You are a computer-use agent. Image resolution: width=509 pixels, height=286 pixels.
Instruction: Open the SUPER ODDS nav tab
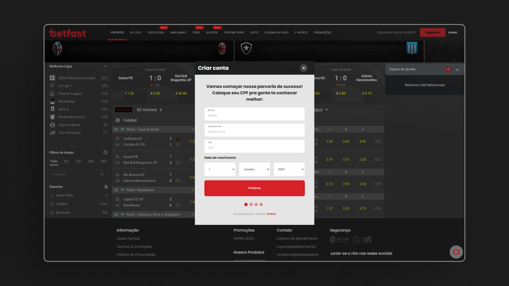(156, 33)
